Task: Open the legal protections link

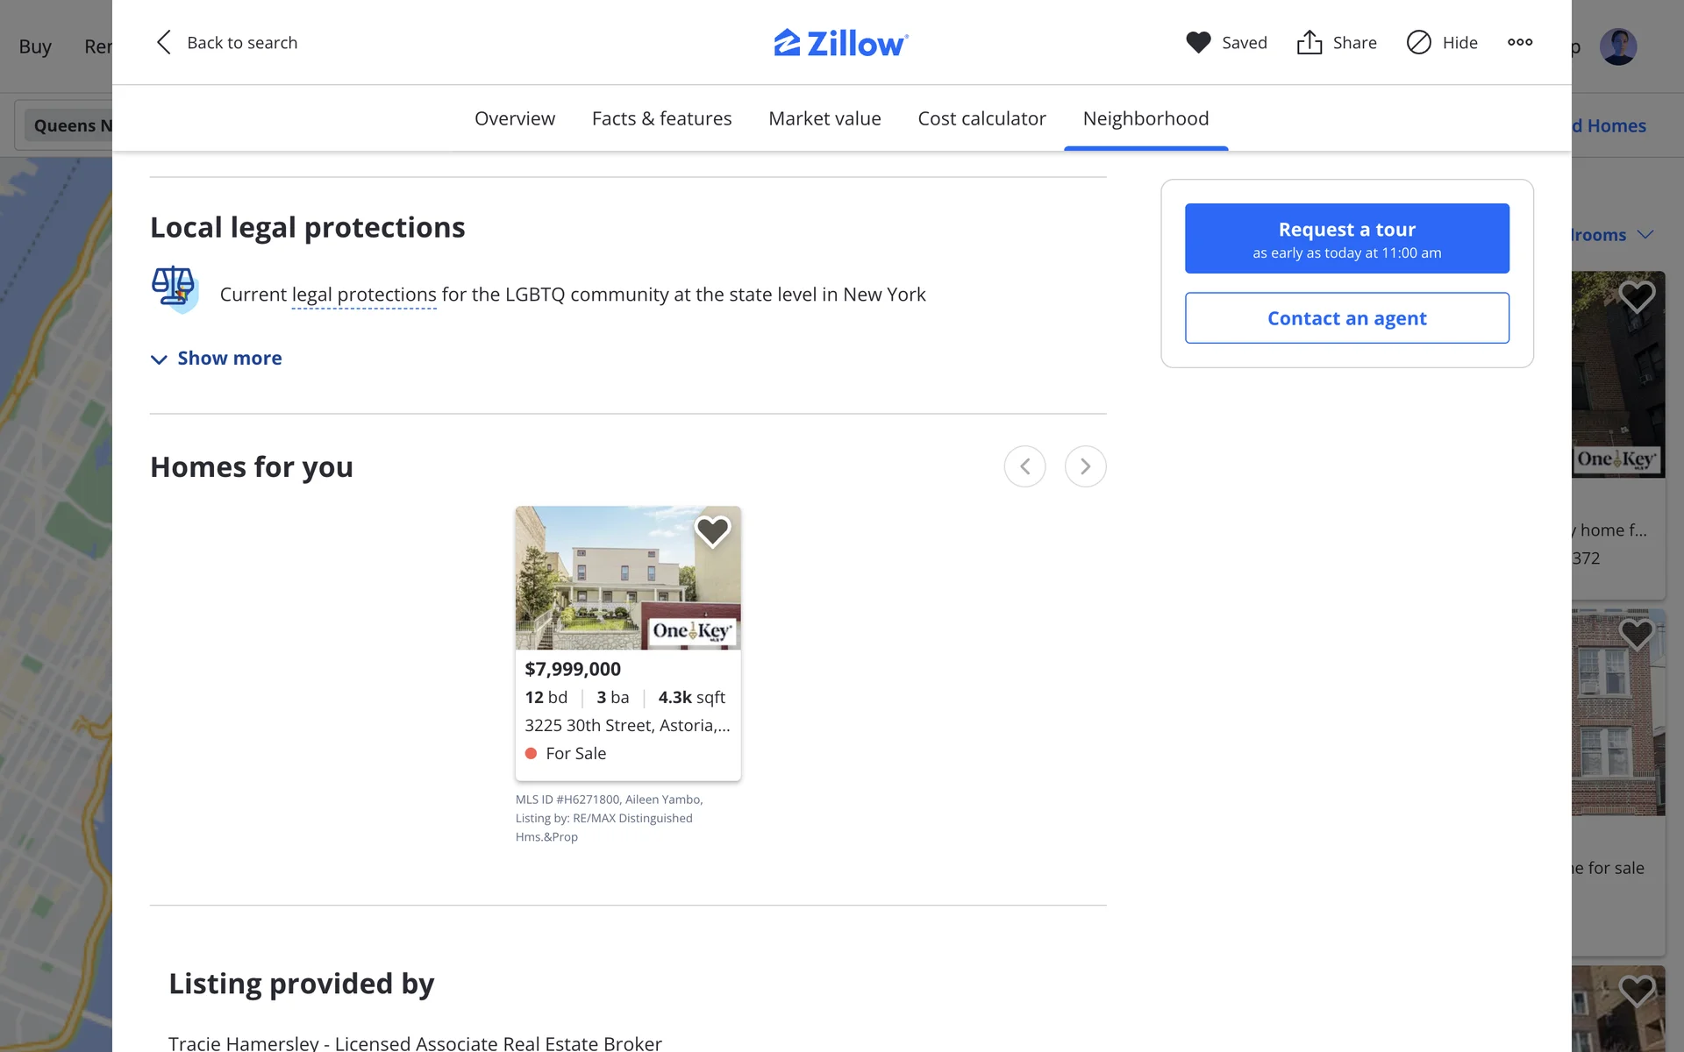Action: tap(364, 295)
